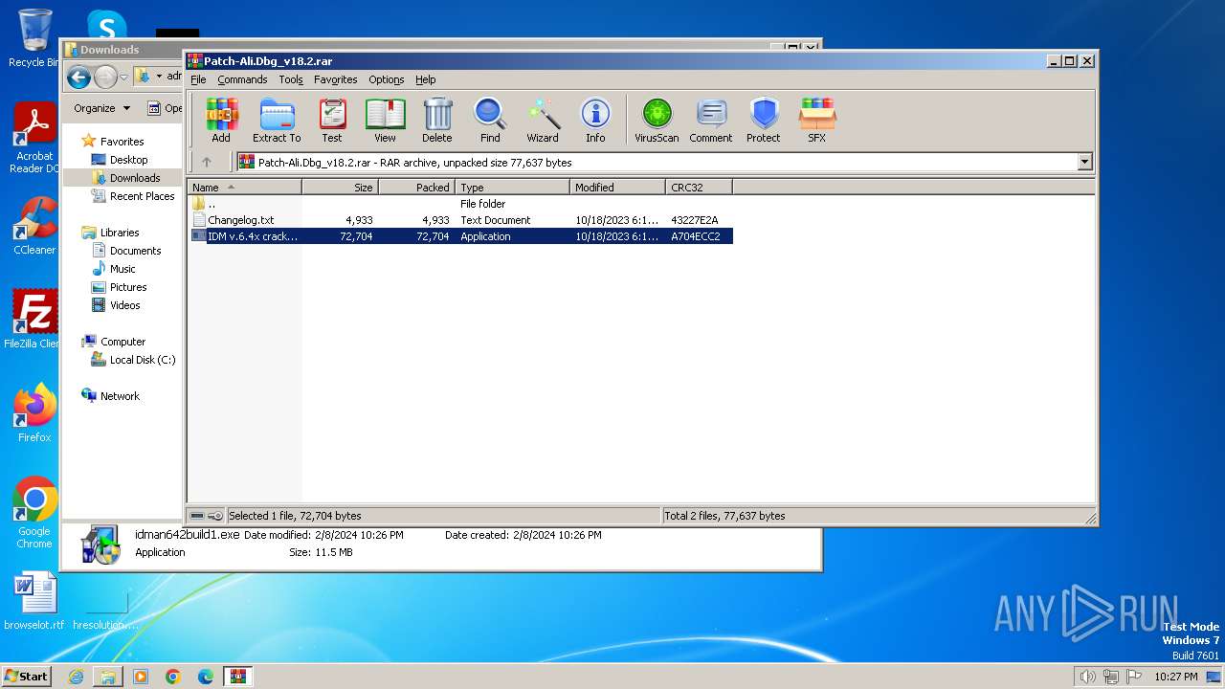The width and height of the screenshot is (1225, 689).
Task: Select the IDM v.6.4x crack application row
Action: pyautogui.click(x=460, y=235)
